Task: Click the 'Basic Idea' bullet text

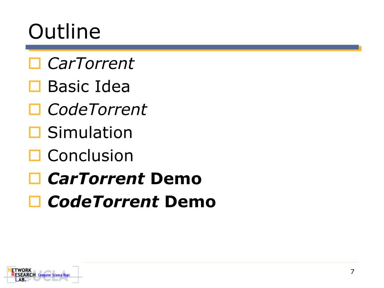Action: click(88, 87)
